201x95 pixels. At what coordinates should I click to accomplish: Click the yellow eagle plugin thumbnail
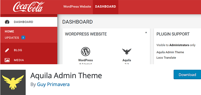click(x=13, y=82)
